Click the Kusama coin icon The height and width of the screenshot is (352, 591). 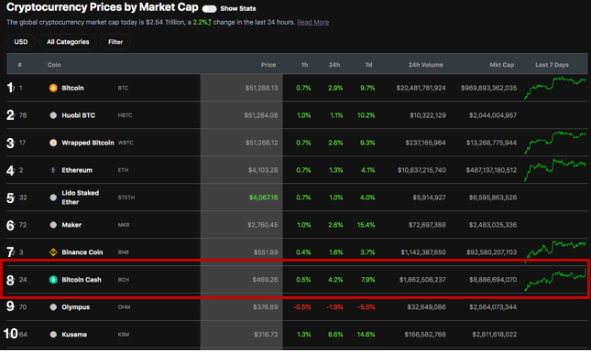coord(53,335)
